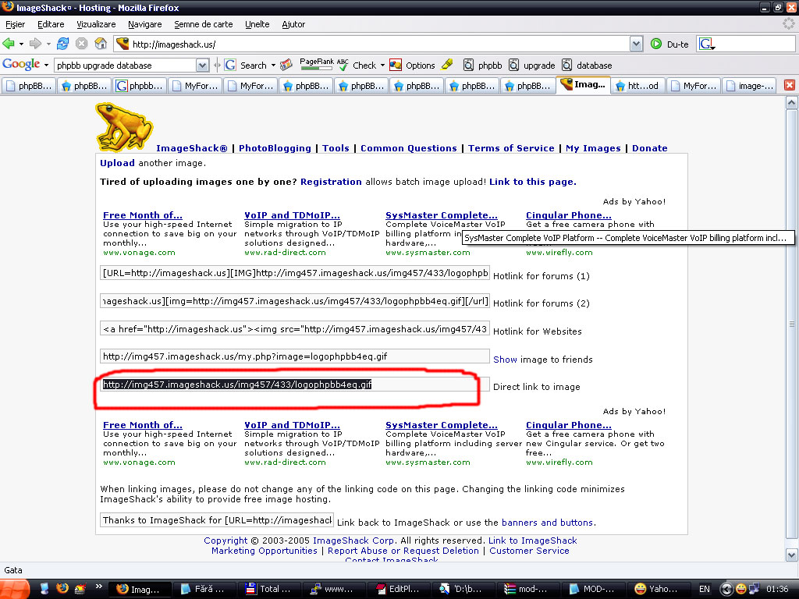The width and height of the screenshot is (799, 599).
Task: Open the Terms of Service link
Action: click(511, 148)
